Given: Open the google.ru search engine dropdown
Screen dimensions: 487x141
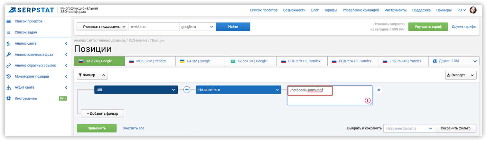Looking at the screenshot, I should tap(197, 27).
